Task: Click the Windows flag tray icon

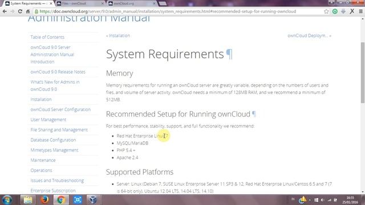Action: pos(316,200)
